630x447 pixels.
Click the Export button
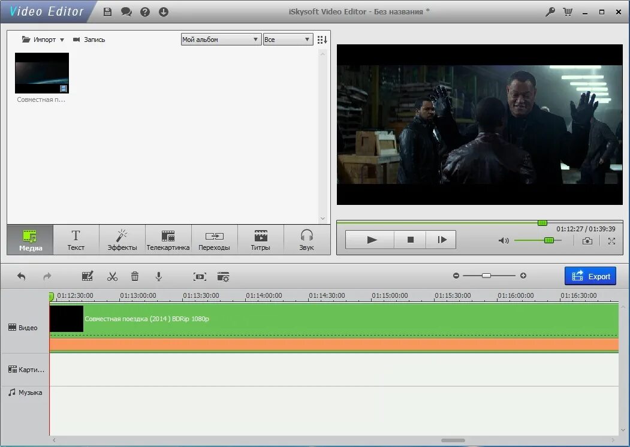pos(590,276)
